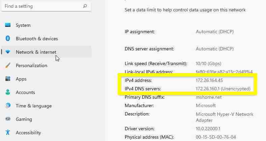Open the Network & internet section
The image size is (266, 141).
[36, 52]
